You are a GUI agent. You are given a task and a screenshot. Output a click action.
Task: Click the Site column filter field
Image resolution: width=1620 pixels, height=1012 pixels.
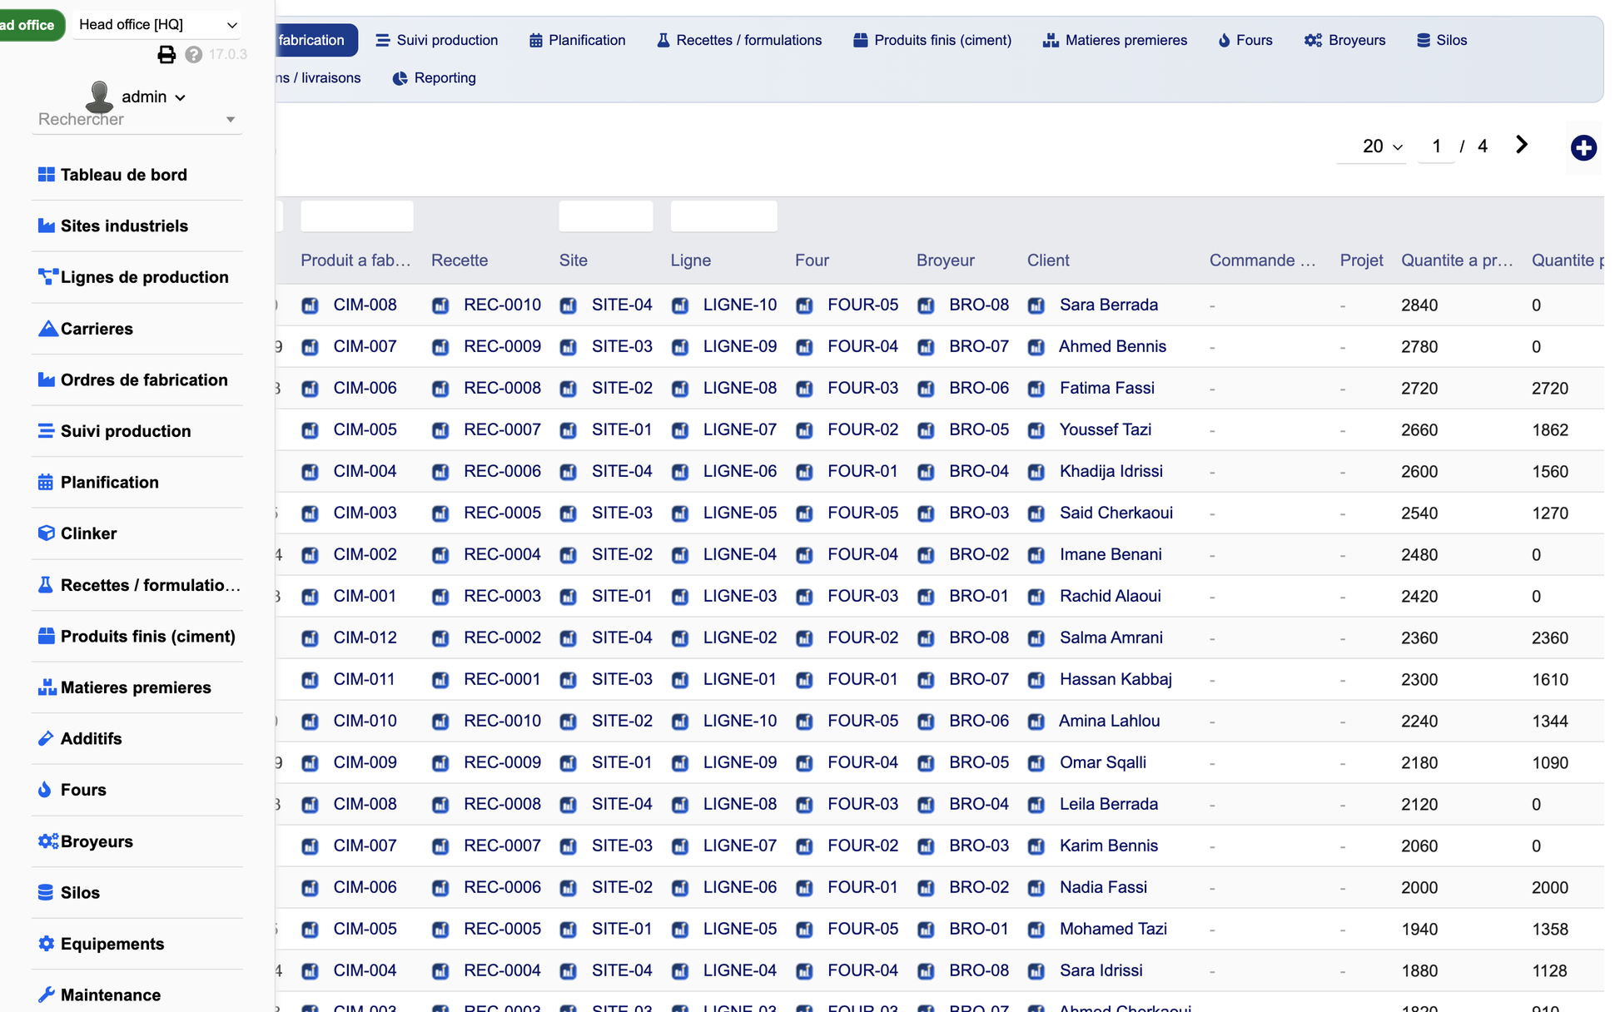tap(606, 216)
